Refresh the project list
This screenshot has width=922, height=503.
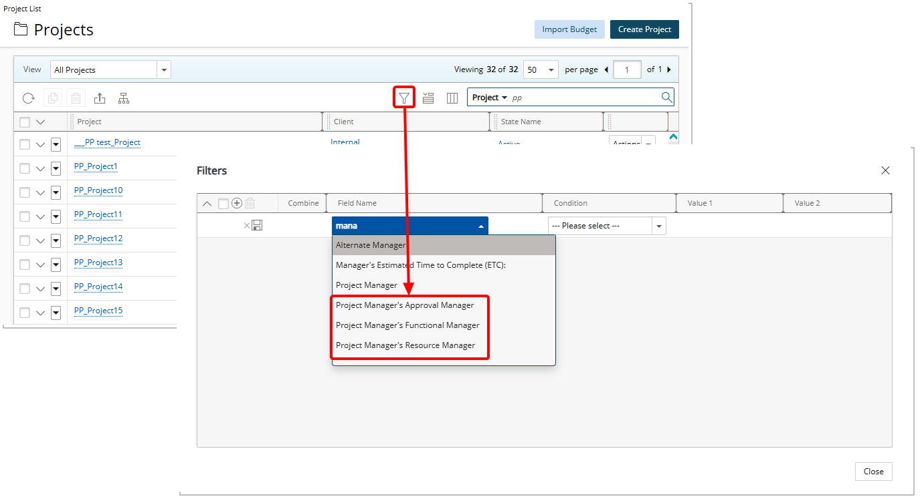(28, 98)
